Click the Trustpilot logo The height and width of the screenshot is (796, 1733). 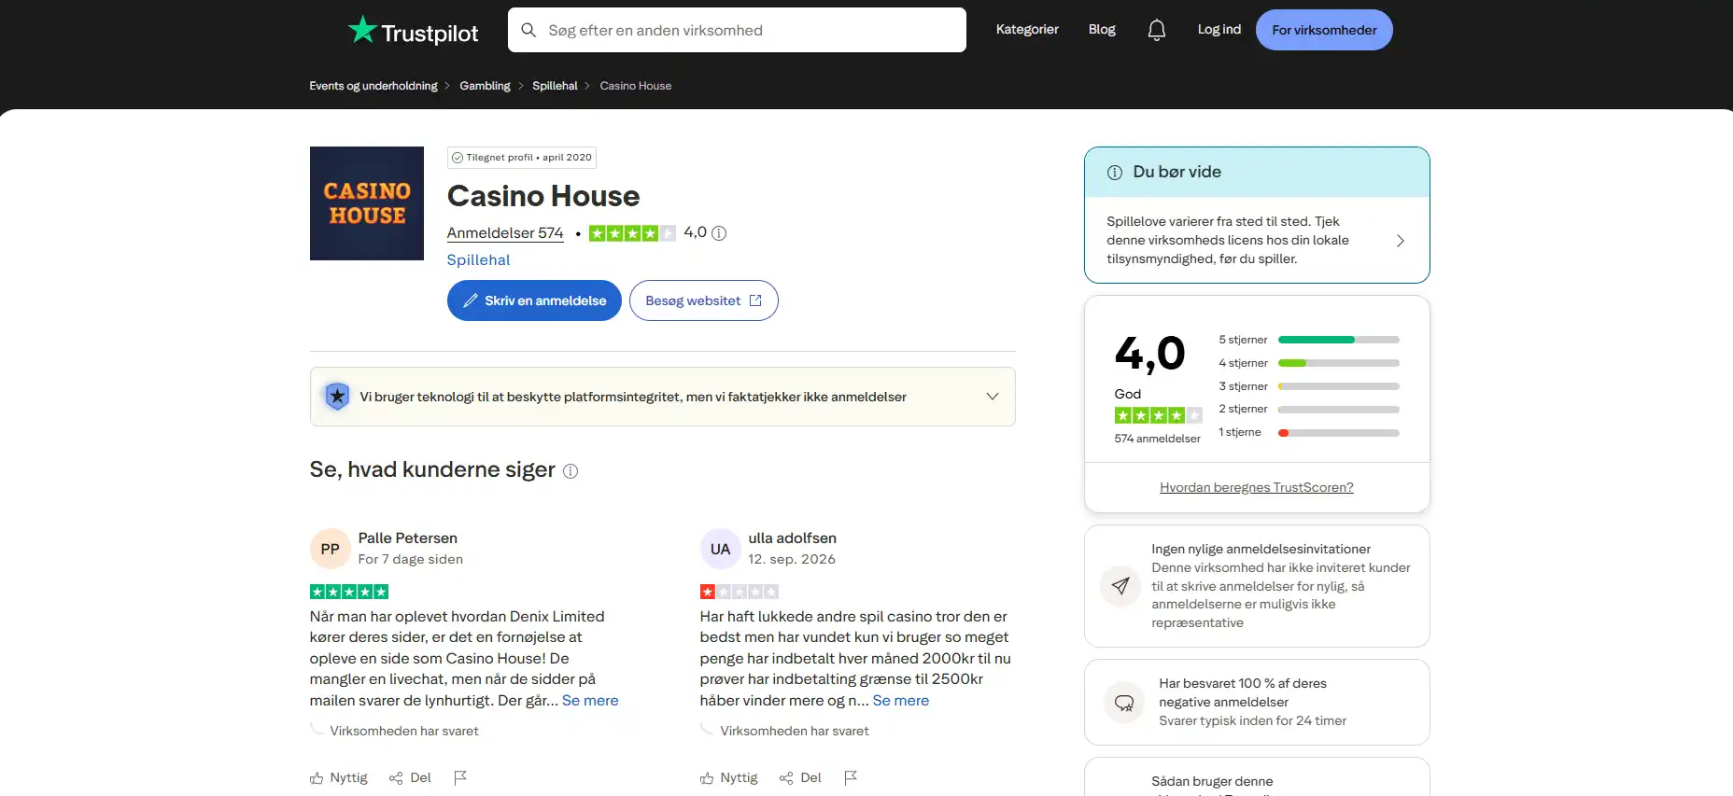click(x=413, y=31)
